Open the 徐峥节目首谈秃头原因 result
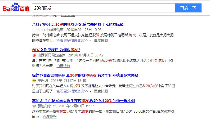Image resolution: width=210 pixels, height=124 pixels. point(85,75)
